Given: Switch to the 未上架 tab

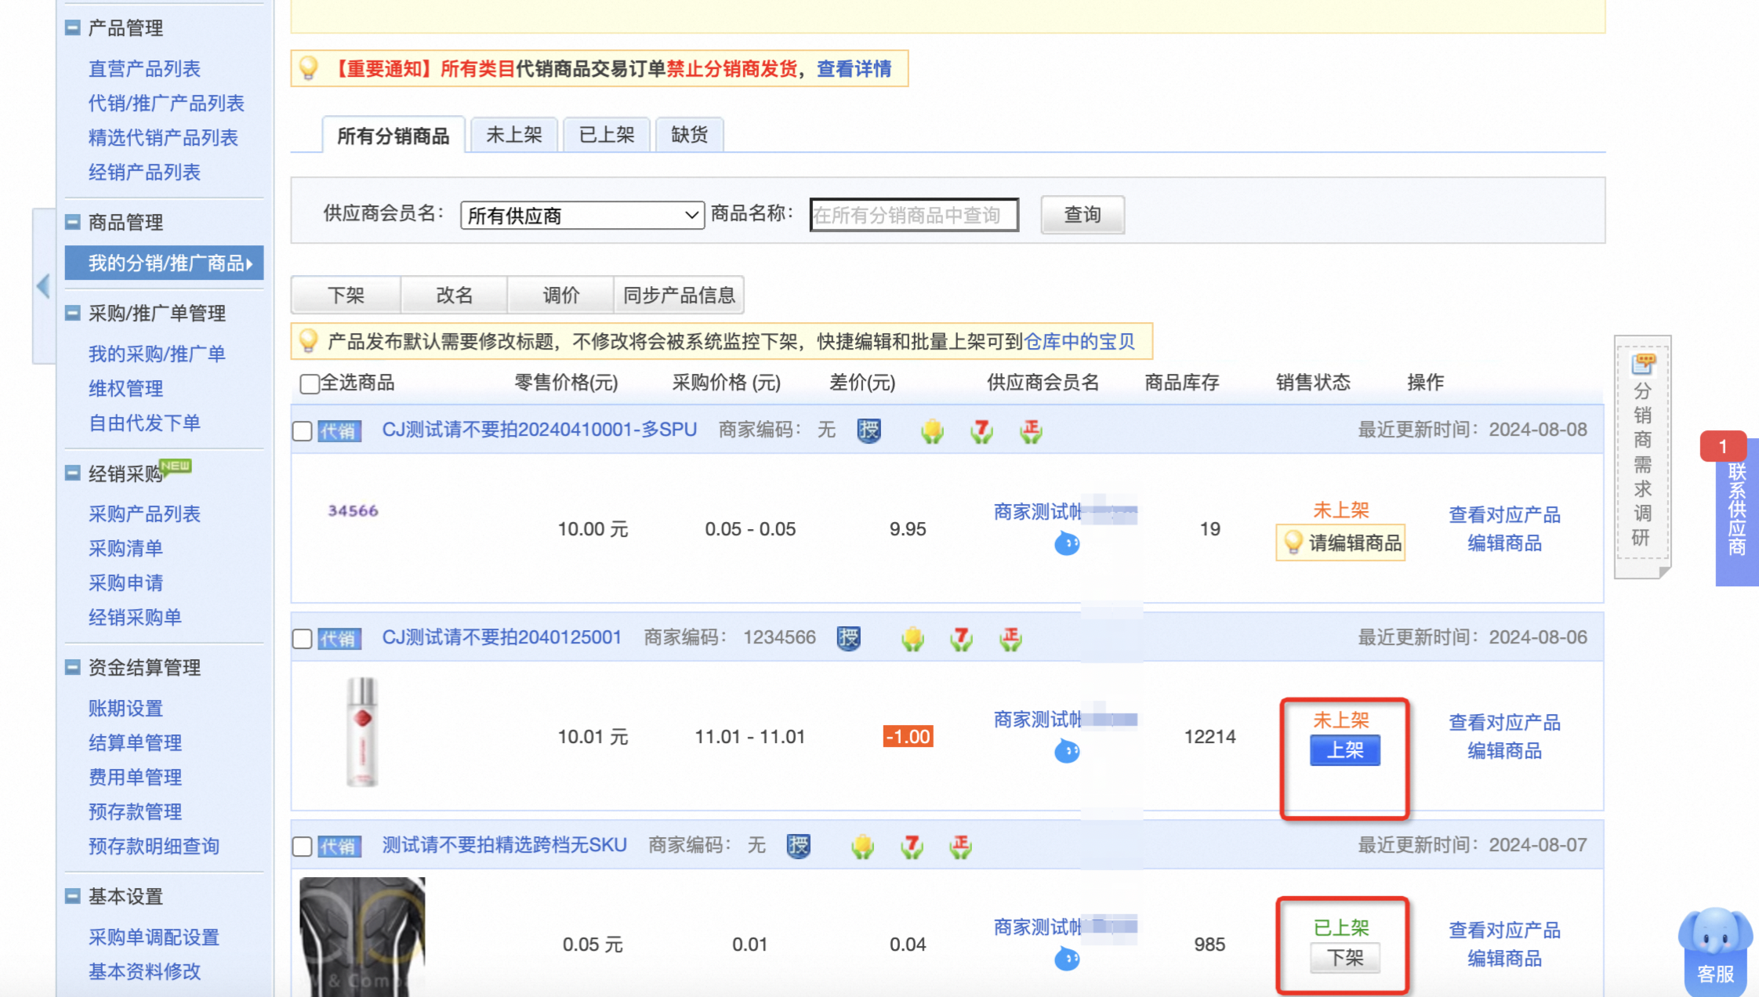Looking at the screenshot, I should pyautogui.click(x=514, y=135).
